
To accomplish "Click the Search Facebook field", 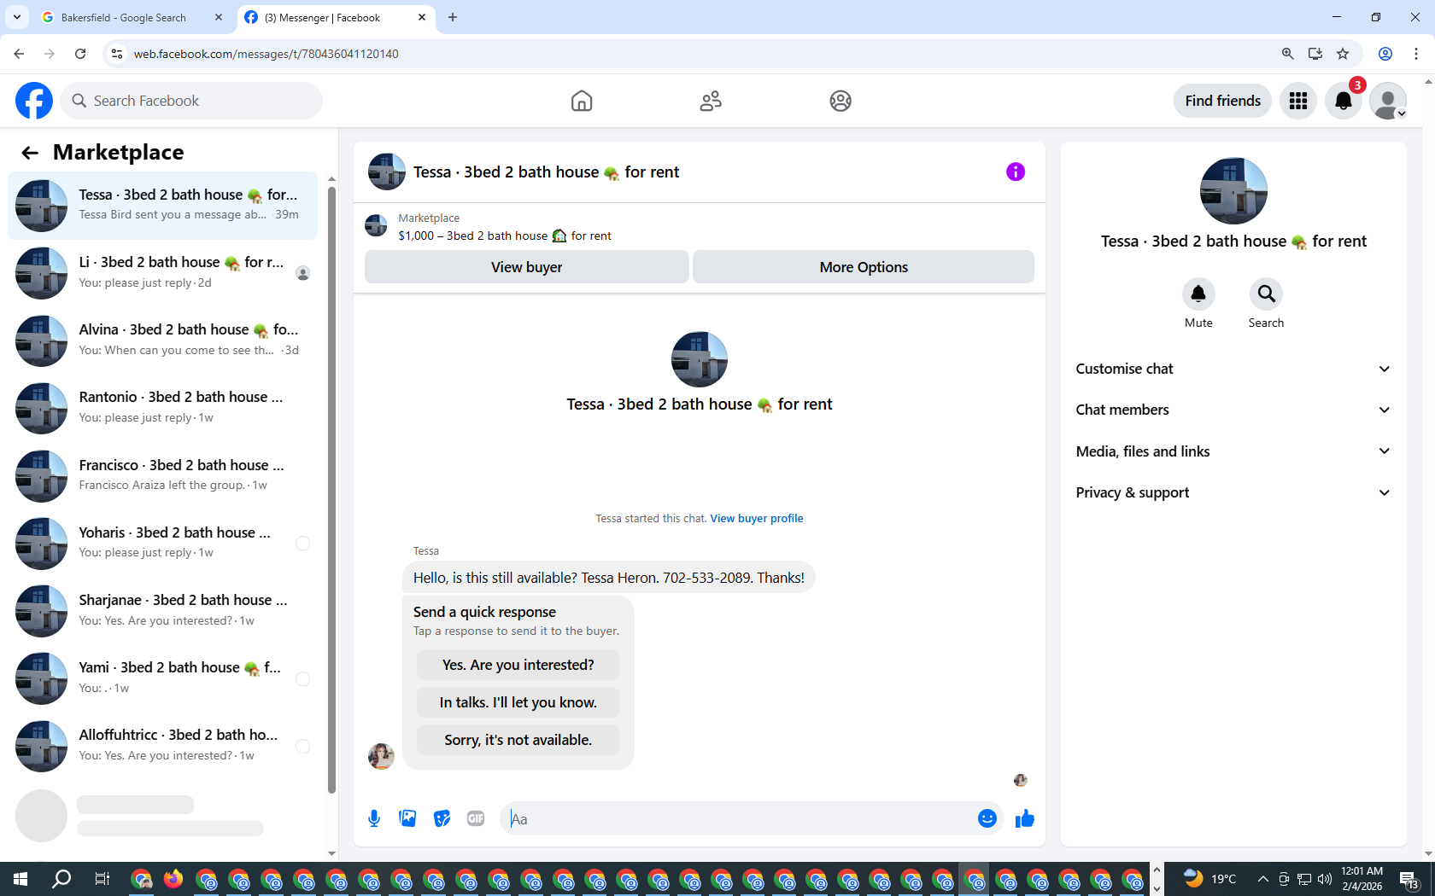I will click(191, 101).
